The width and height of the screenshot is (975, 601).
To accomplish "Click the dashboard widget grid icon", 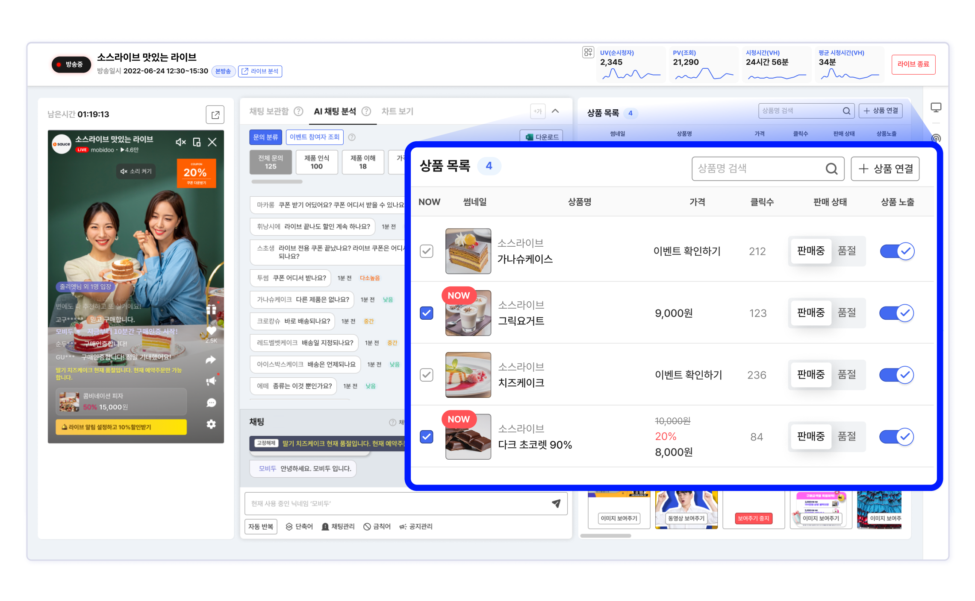I will (588, 52).
